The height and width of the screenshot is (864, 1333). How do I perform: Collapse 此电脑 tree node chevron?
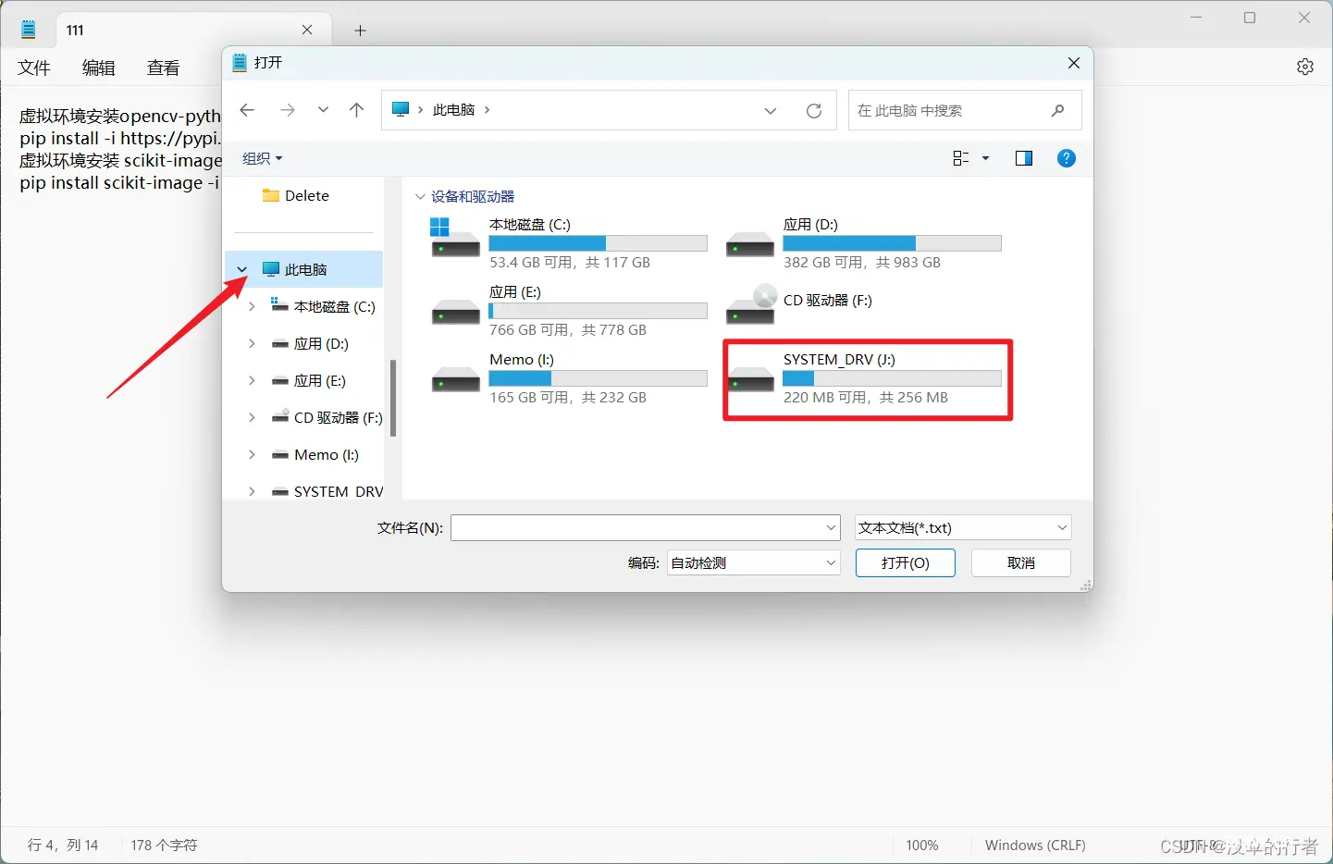click(x=242, y=269)
